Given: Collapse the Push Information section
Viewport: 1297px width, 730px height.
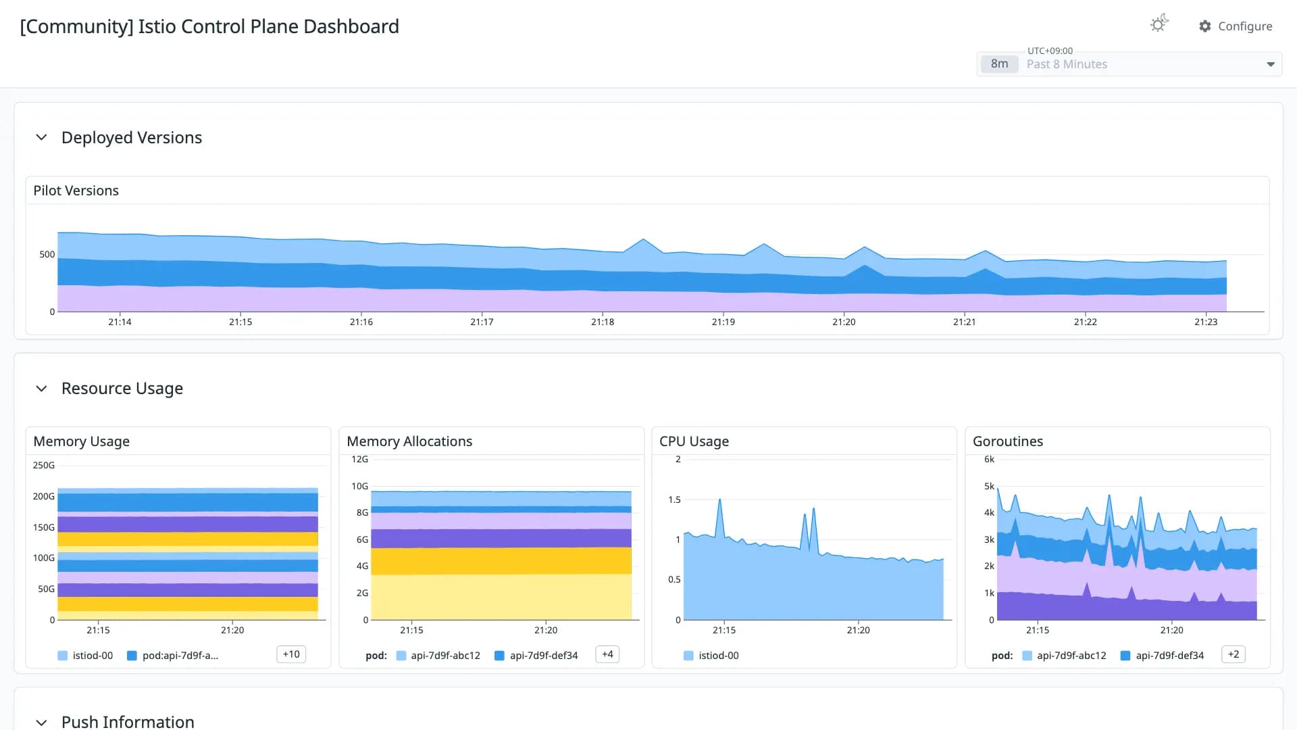Looking at the screenshot, I should 41,722.
